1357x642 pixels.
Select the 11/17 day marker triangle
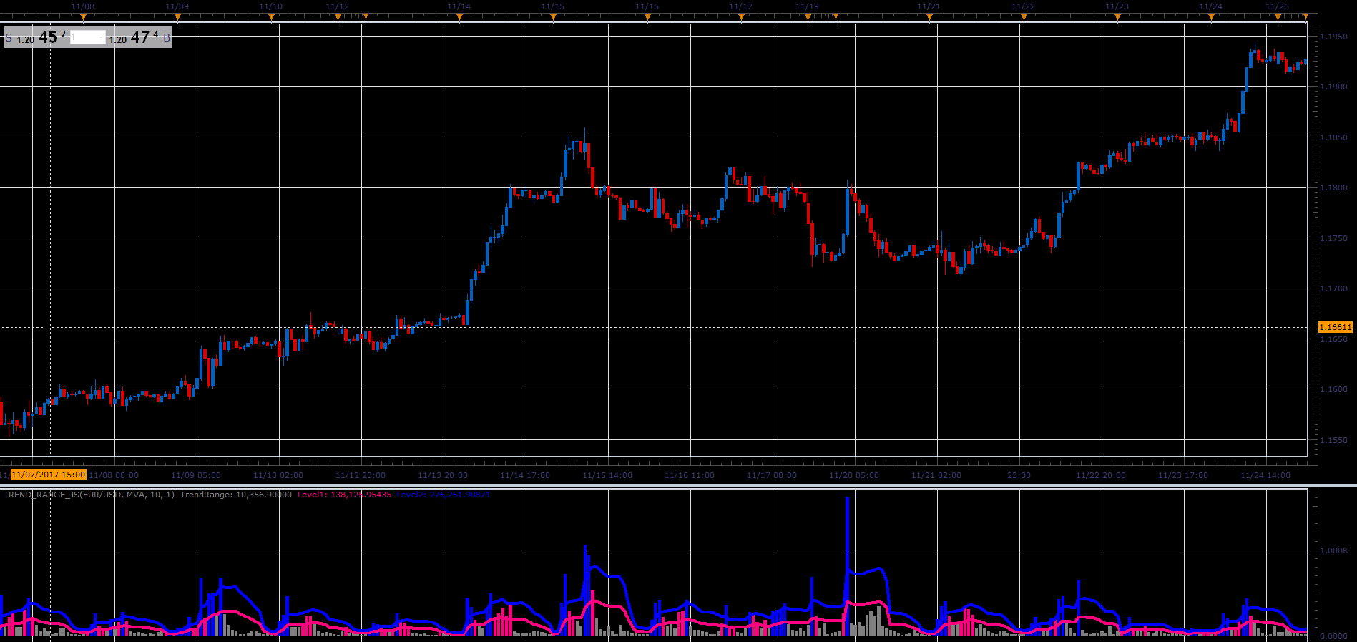[741, 16]
